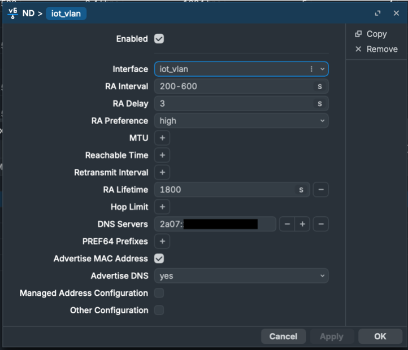Open the Interface dropdown arrow

[x=323, y=69]
